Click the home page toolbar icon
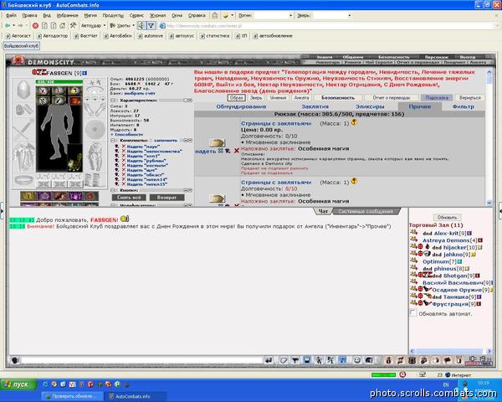The width and height of the screenshot is (502, 402). pos(63,26)
